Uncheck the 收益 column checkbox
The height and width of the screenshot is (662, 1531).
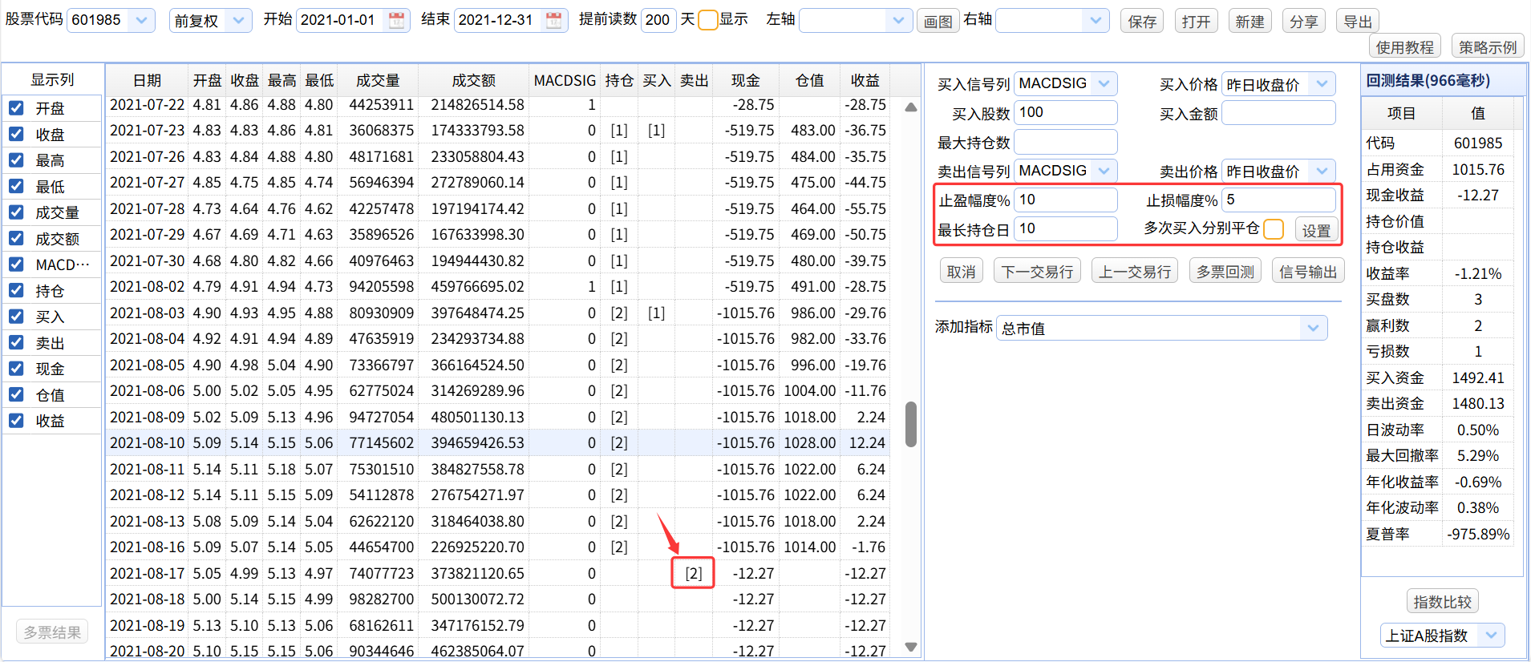coord(16,420)
